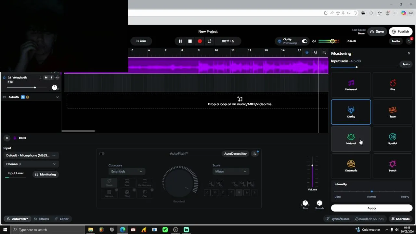Open AutoPitch advanced settings sliders icon

(255, 154)
